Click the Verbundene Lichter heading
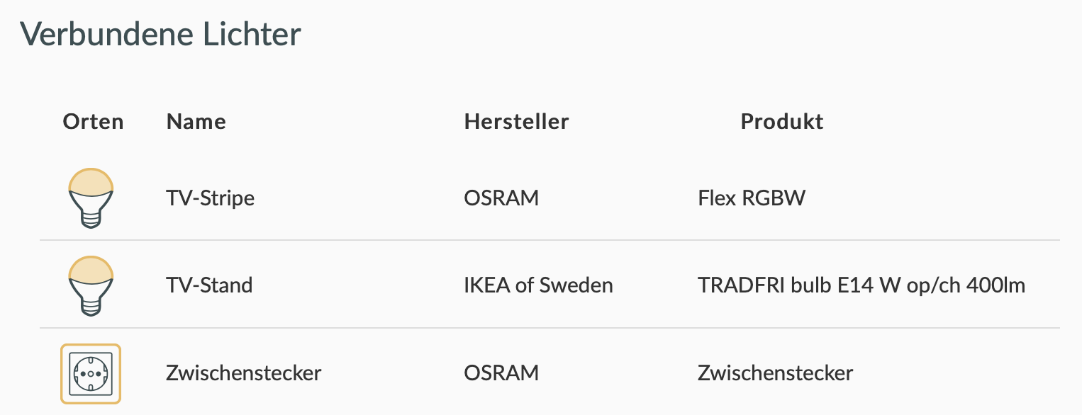This screenshot has height=415, width=1082. point(160,34)
